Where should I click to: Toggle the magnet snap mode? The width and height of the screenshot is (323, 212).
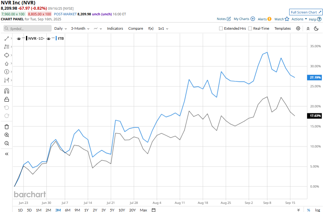click(x=7, y=91)
